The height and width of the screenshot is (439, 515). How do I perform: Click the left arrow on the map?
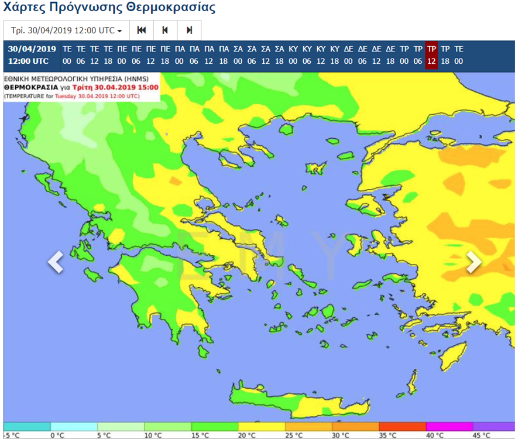coord(55,262)
